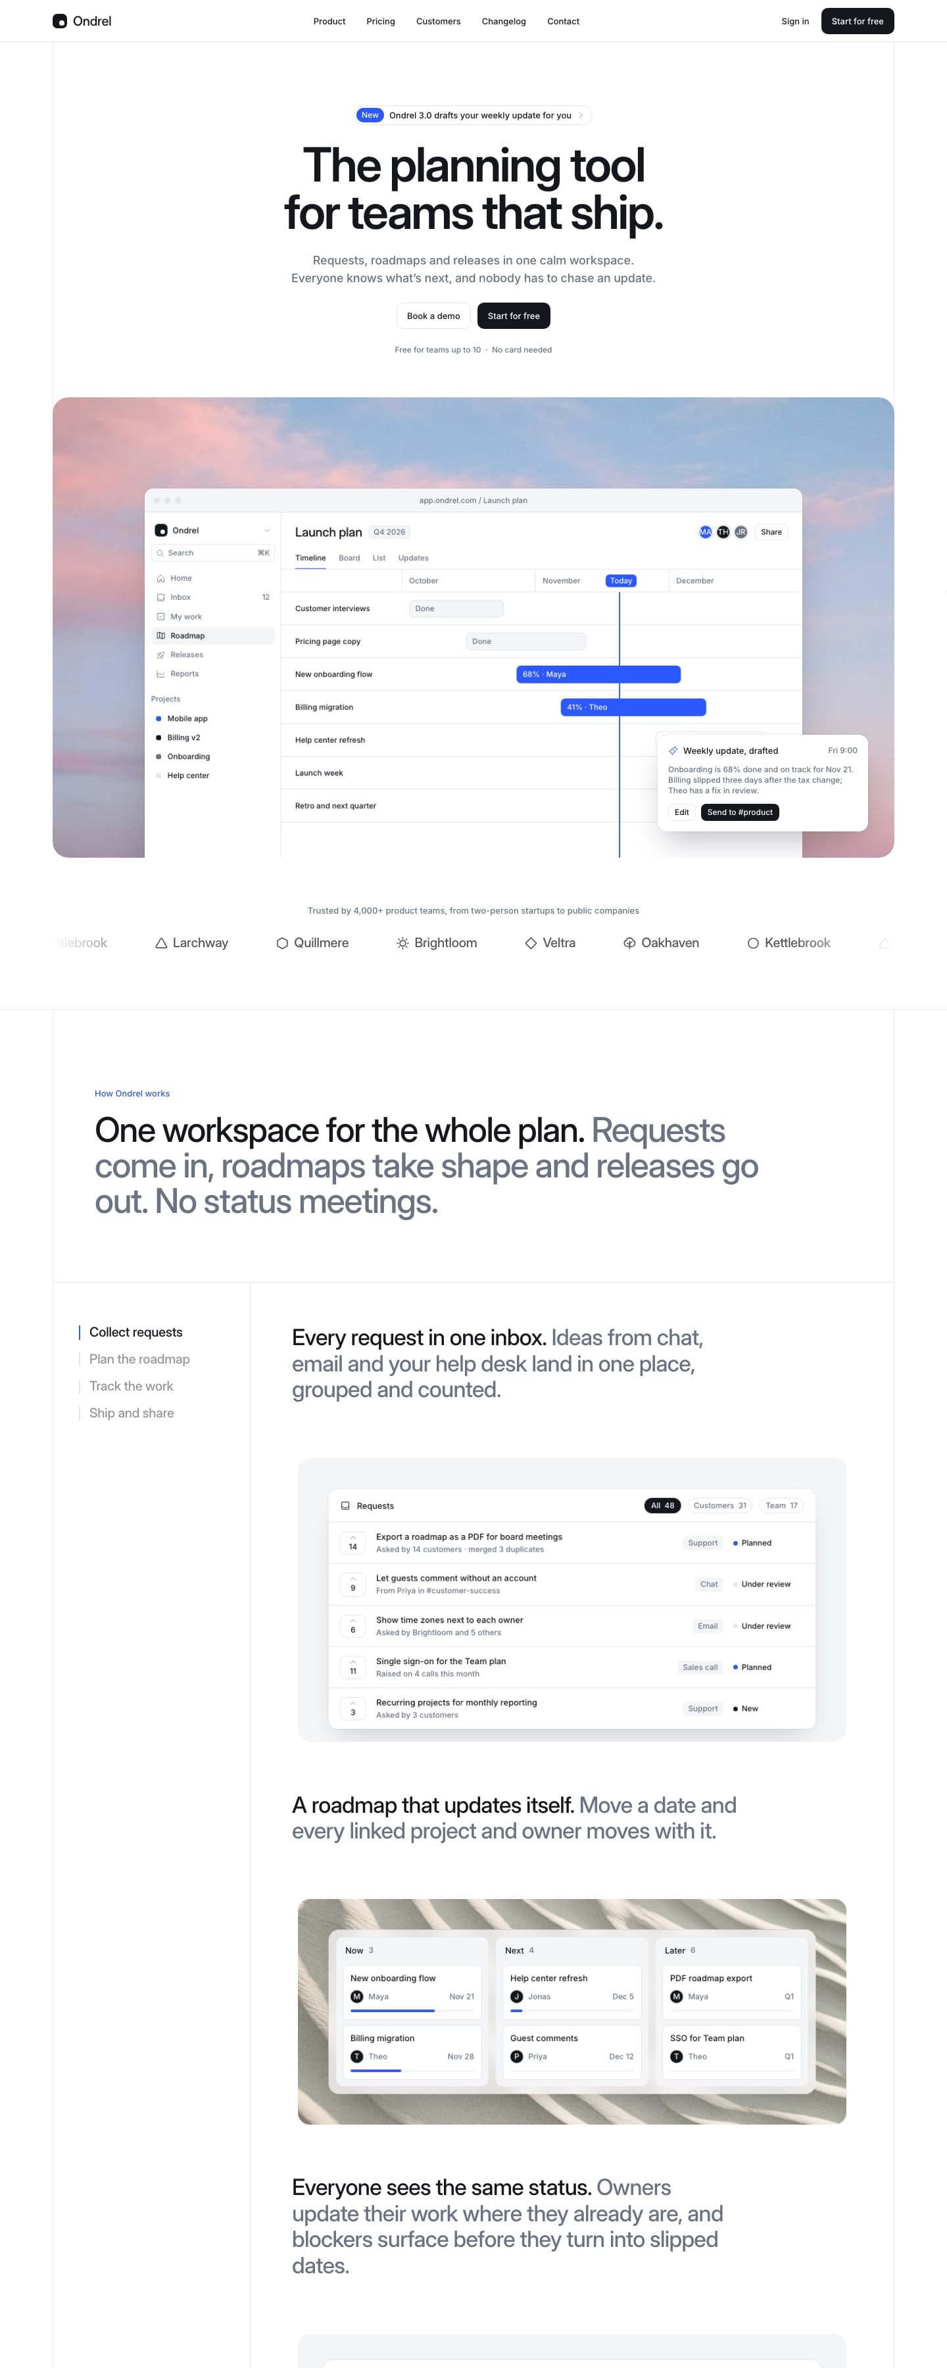This screenshot has height=2368, width=947.
Task: Open the Inbox icon in app sidebar
Action: point(161,597)
